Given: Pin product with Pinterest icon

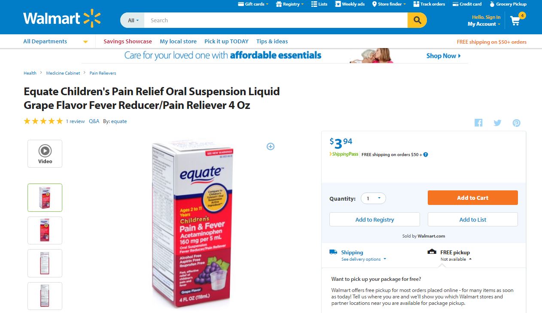Looking at the screenshot, I should 516,123.
